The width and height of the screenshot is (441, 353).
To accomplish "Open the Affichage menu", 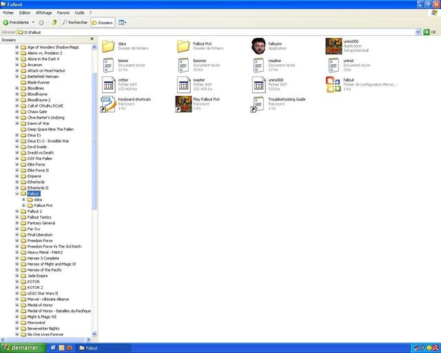I will [44, 12].
